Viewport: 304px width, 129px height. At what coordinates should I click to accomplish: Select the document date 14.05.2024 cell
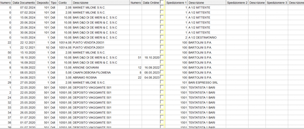pos(28,37)
